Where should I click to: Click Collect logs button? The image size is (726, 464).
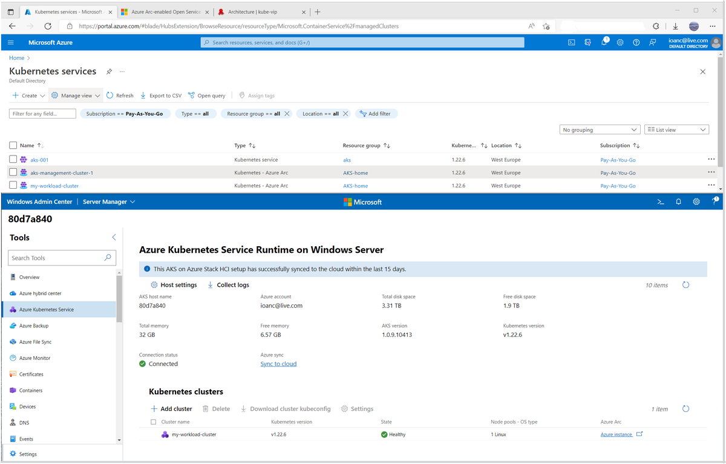[x=228, y=285]
